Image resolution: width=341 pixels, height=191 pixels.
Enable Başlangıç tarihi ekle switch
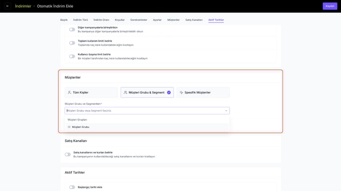pos(72,187)
